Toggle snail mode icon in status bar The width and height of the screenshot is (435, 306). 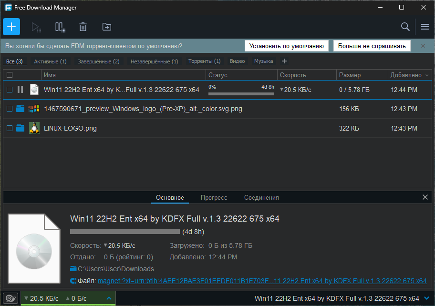pyautogui.click(x=10, y=298)
